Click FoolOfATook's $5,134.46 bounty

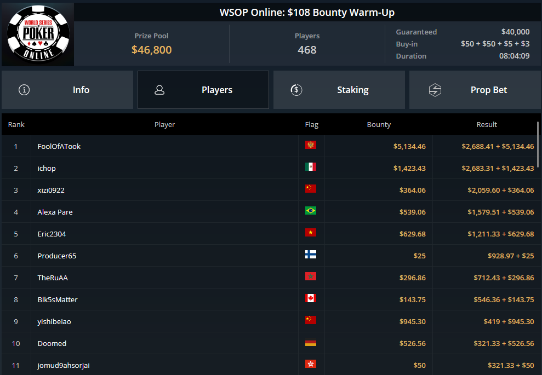(x=409, y=146)
